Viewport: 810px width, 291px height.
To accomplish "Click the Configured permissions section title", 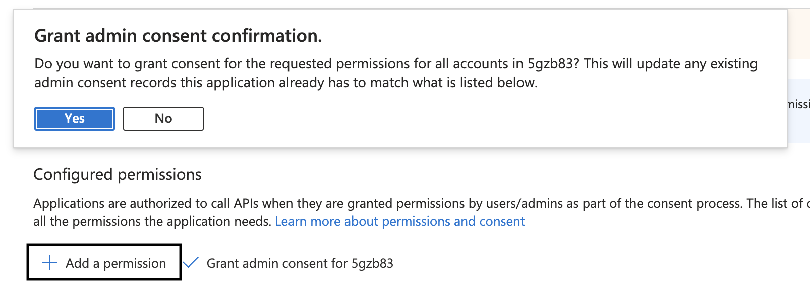I will [117, 174].
